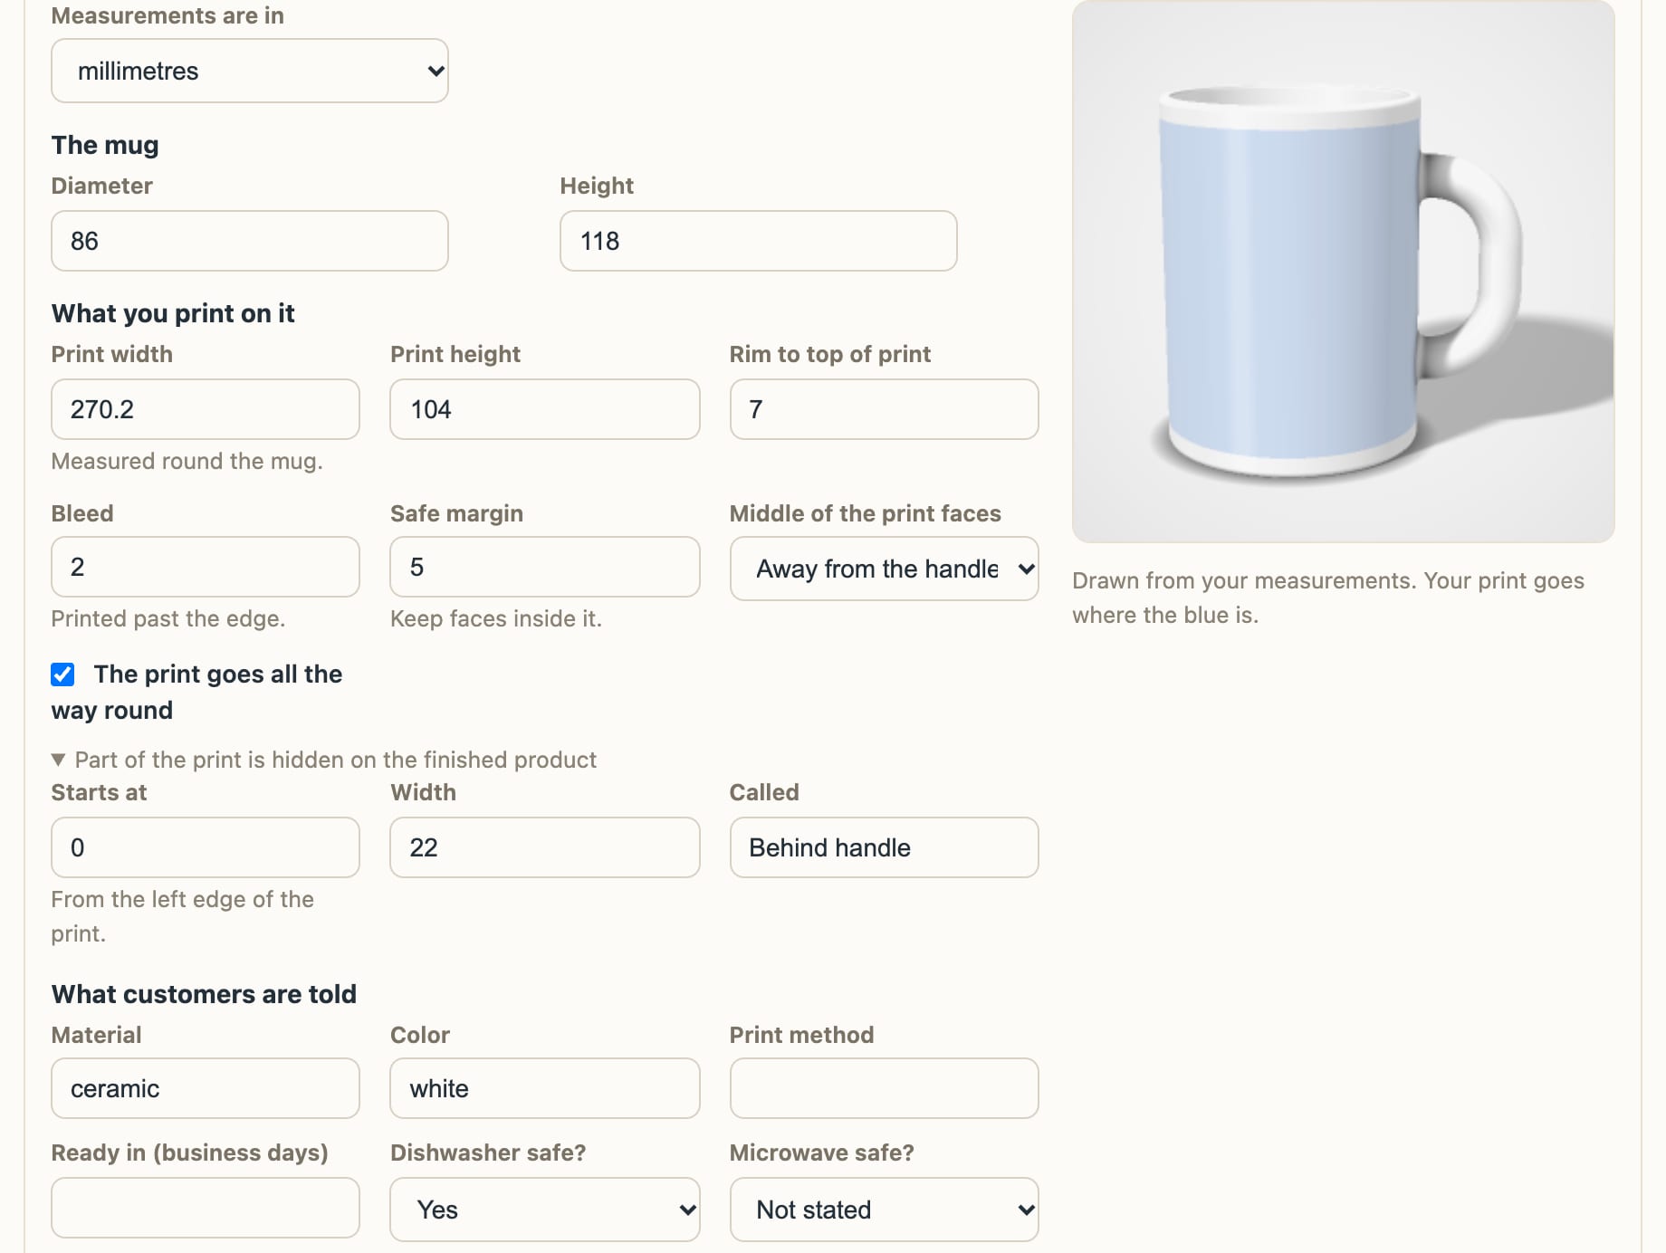1666x1253 pixels.
Task: Click the 'The mug' heading
Action: pyautogui.click(x=105, y=145)
